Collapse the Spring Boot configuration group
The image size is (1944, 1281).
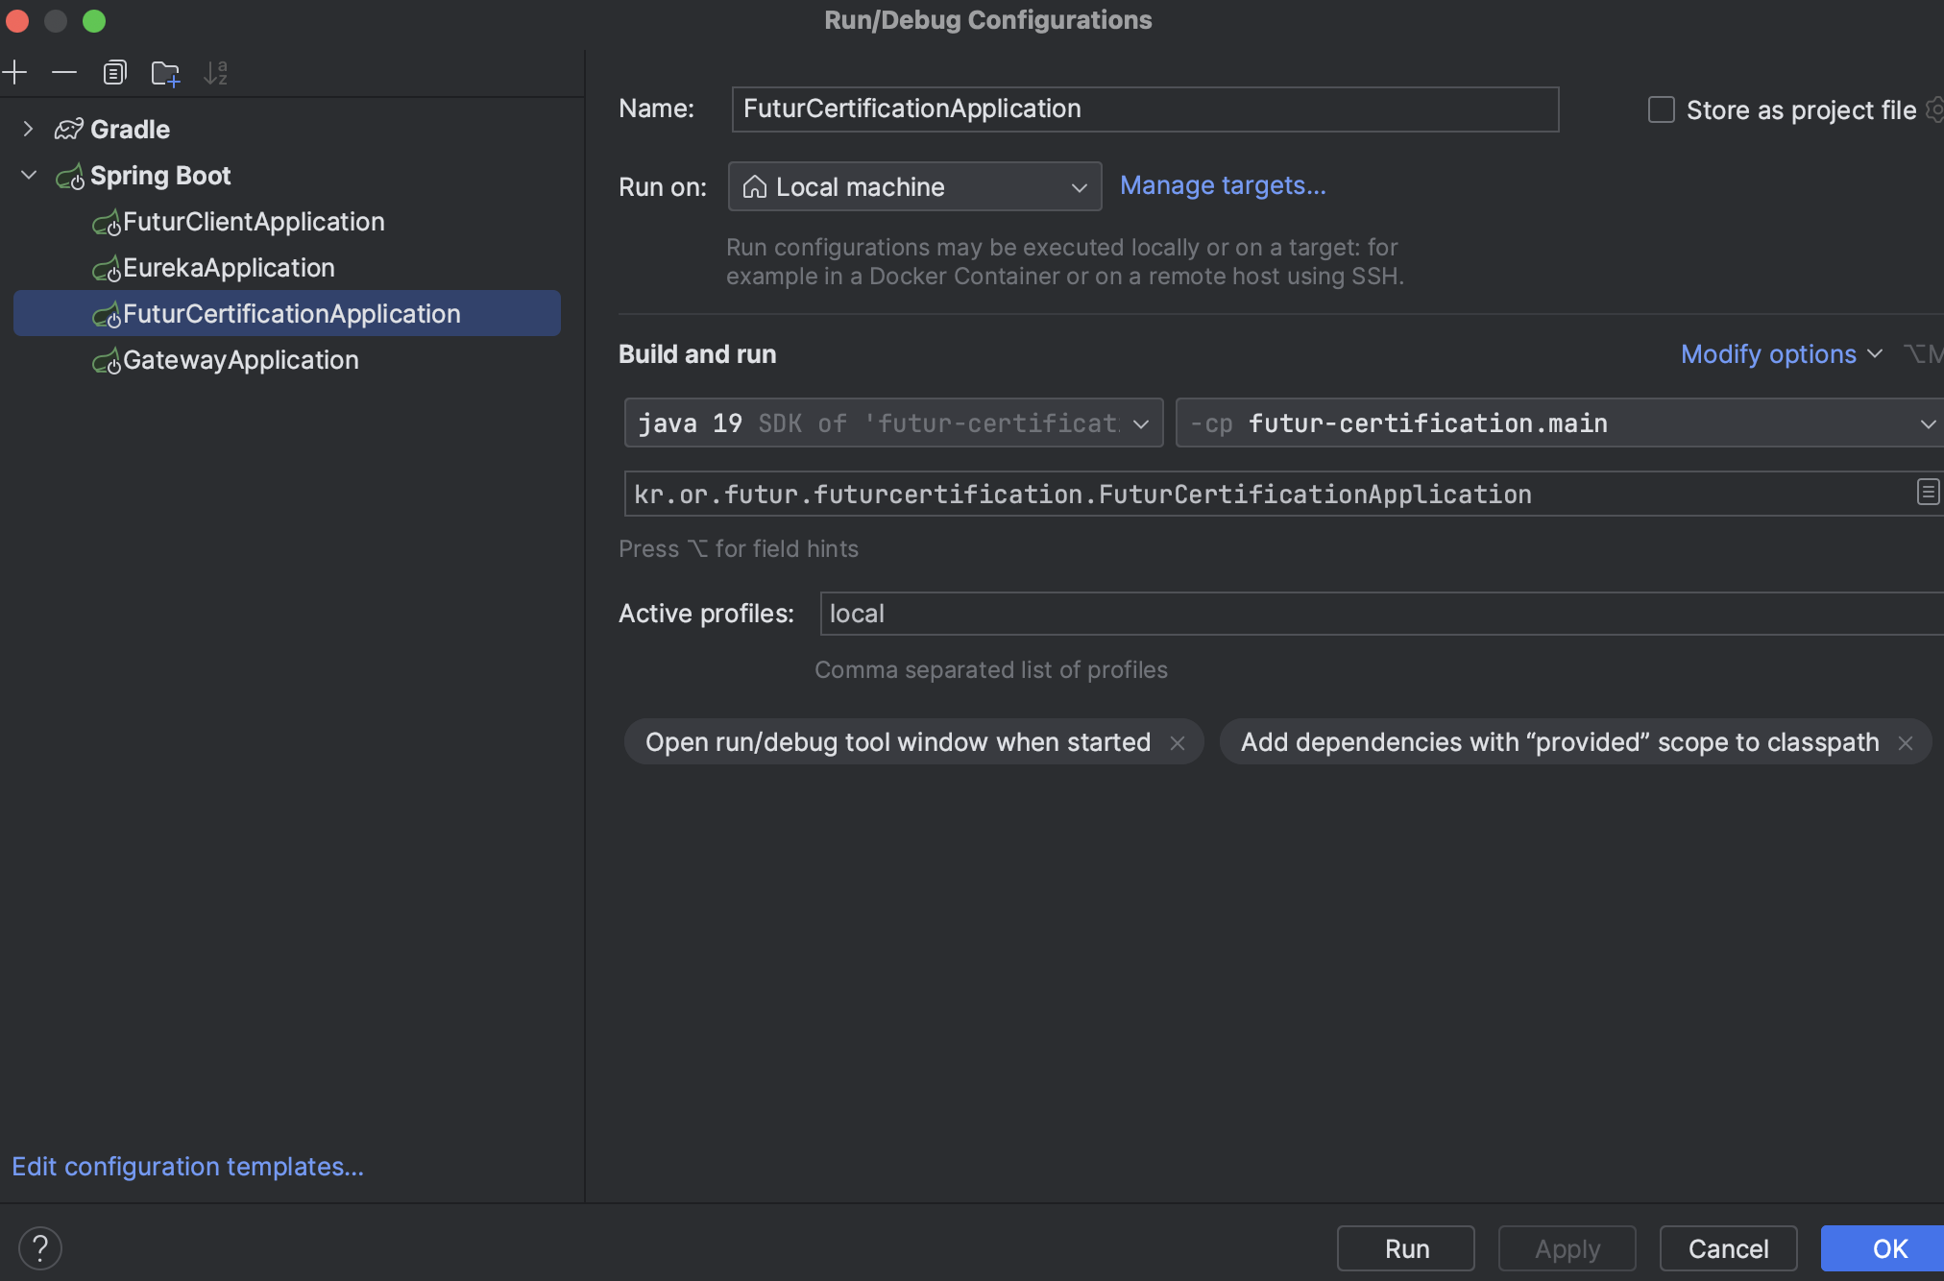(28, 175)
